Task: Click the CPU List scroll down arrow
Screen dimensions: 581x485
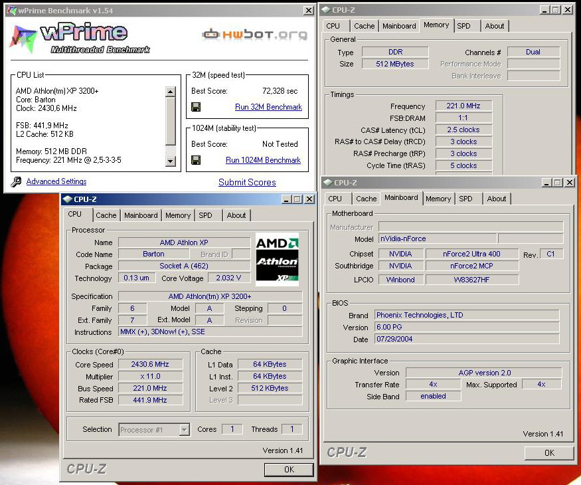Action: (170, 161)
